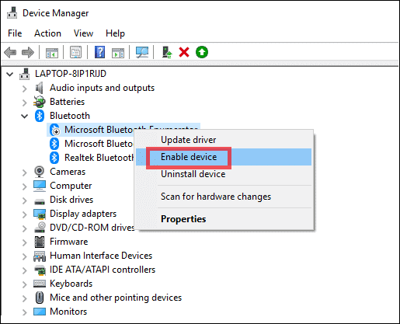Collapse the LAPTOP-8IP1RIJD root node
This screenshot has height=324, width=400.
(x=10, y=75)
